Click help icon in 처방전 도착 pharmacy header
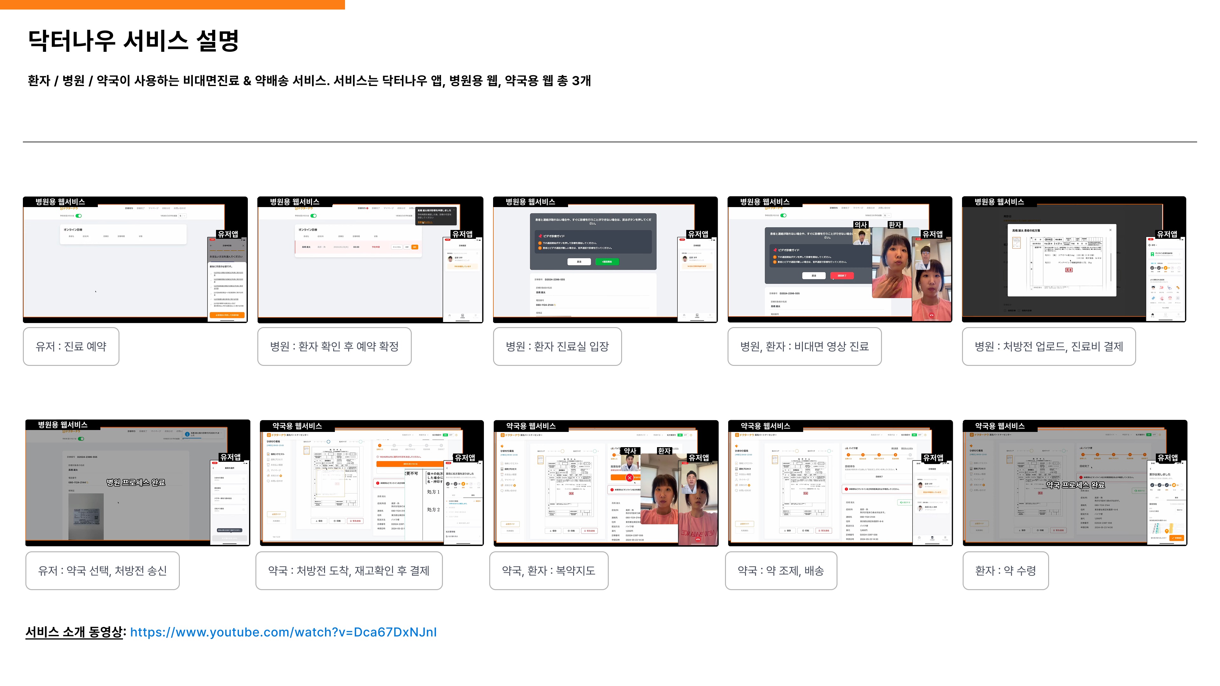This screenshot has width=1220, height=686. 457,434
